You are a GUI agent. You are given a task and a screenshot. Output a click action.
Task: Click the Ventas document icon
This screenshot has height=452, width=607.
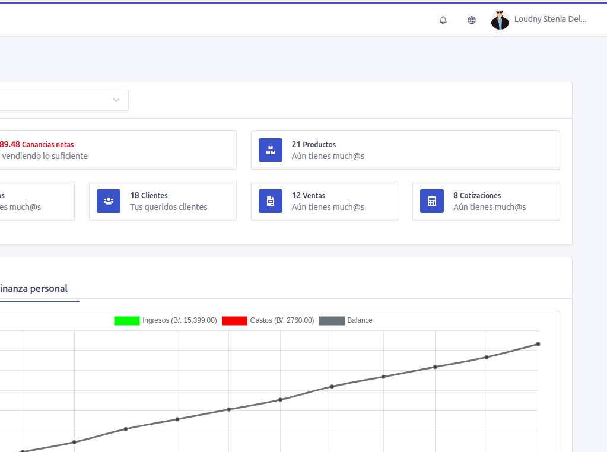click(x=271, y=201)
